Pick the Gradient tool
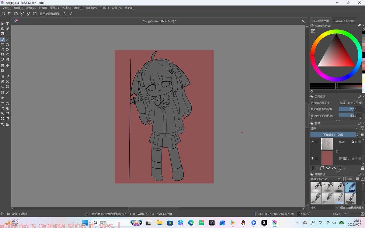The image size is (365, 228). pyautogui.click(x=2, y=77)
